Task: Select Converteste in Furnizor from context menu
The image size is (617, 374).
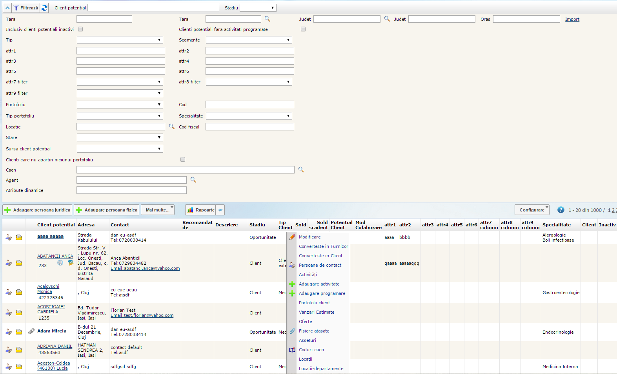Action: [x=323, y=246]
